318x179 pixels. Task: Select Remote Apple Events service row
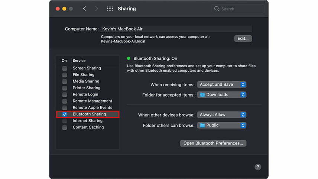(x=88, y=107)
